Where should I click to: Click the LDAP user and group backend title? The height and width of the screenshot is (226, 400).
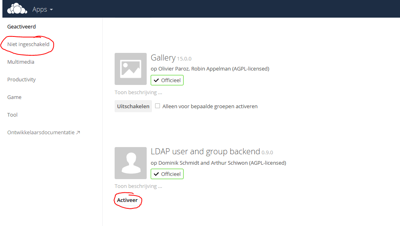pos(205,152)
